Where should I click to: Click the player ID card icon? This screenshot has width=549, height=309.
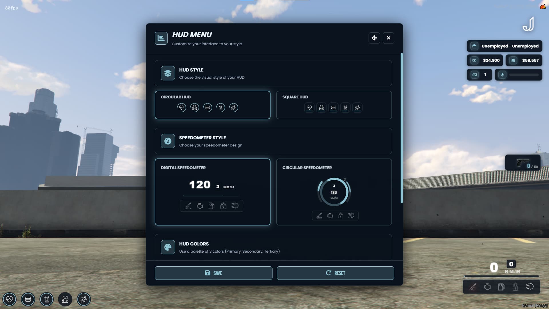(x=475, y=75)
